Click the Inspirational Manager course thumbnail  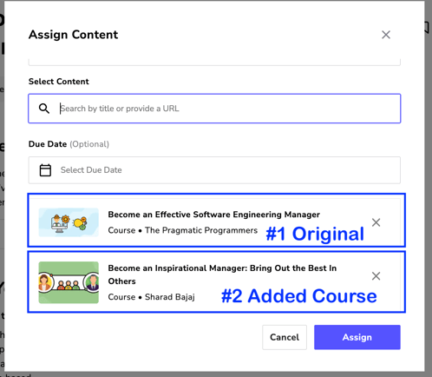pyautogui.click(x=69, y=282)
